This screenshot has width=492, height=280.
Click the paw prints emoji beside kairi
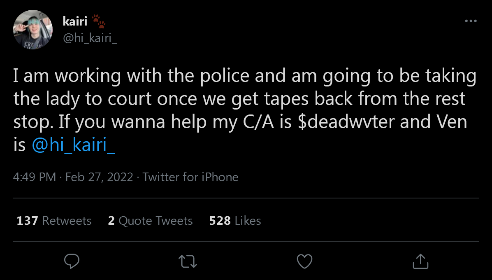99,21
